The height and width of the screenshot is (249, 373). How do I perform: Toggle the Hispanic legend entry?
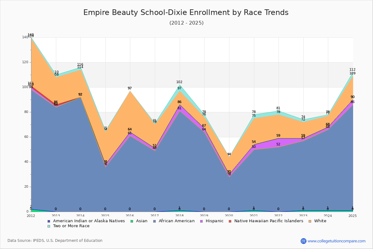tap(211, 221)
